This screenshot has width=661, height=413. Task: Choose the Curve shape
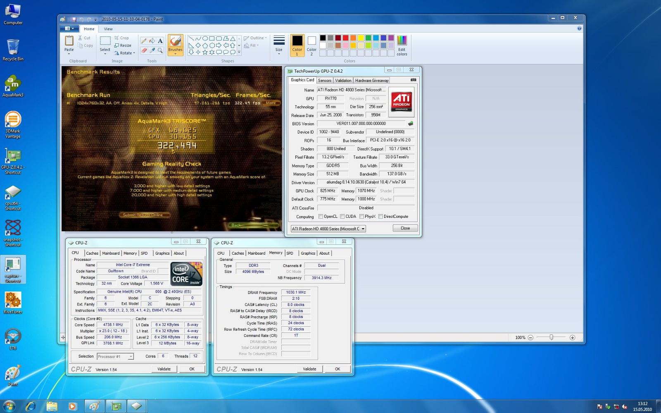click(x=198, y=38)
